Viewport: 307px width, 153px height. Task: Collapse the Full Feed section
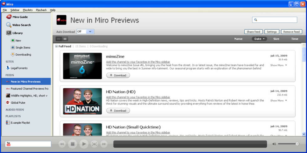tap(56, 47)
